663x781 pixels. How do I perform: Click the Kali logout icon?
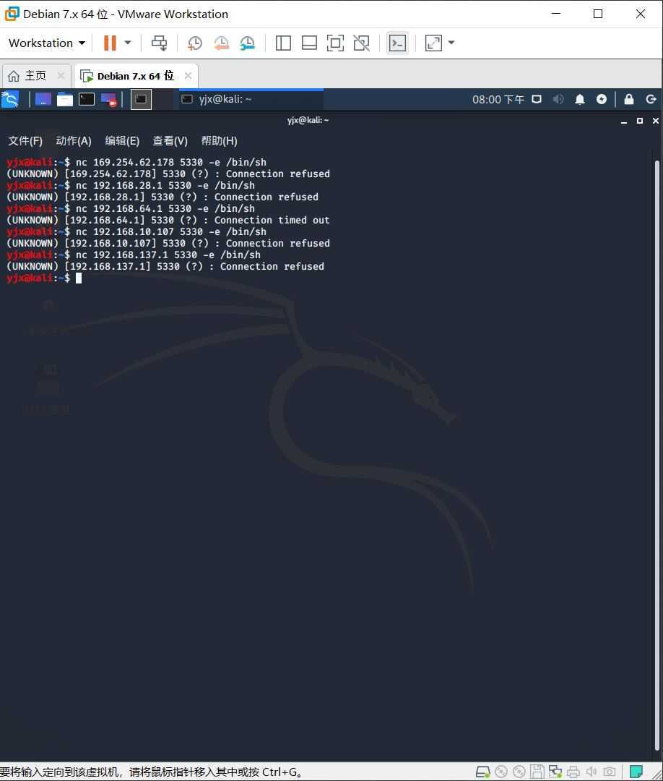click(x=651, y=99)
